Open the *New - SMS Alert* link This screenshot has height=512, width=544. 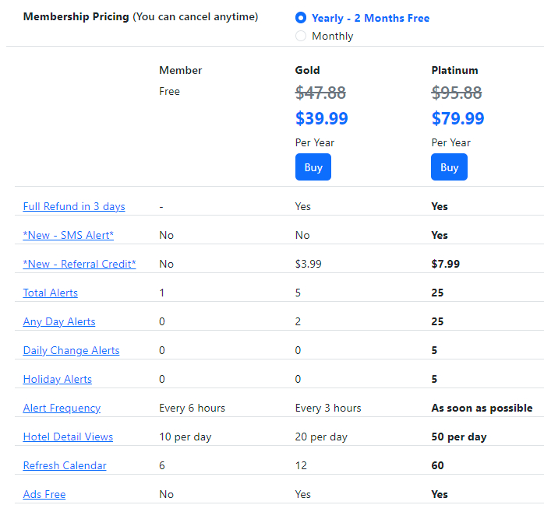tap(68, 235)
